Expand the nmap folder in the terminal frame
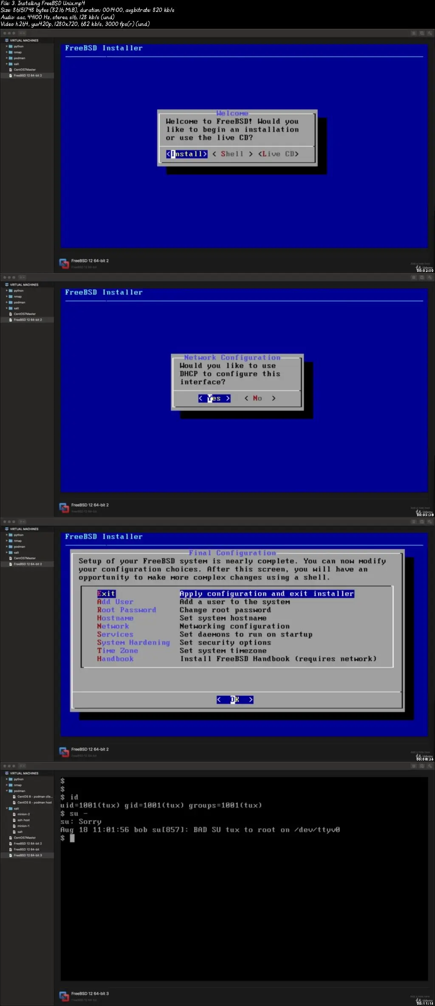Image resolution: width=435 pixels, height=1006 pixels. click(x=7, y=785)
